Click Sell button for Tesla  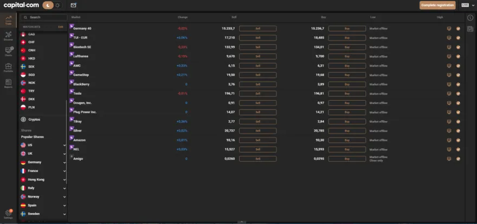(x=257, y=94)
